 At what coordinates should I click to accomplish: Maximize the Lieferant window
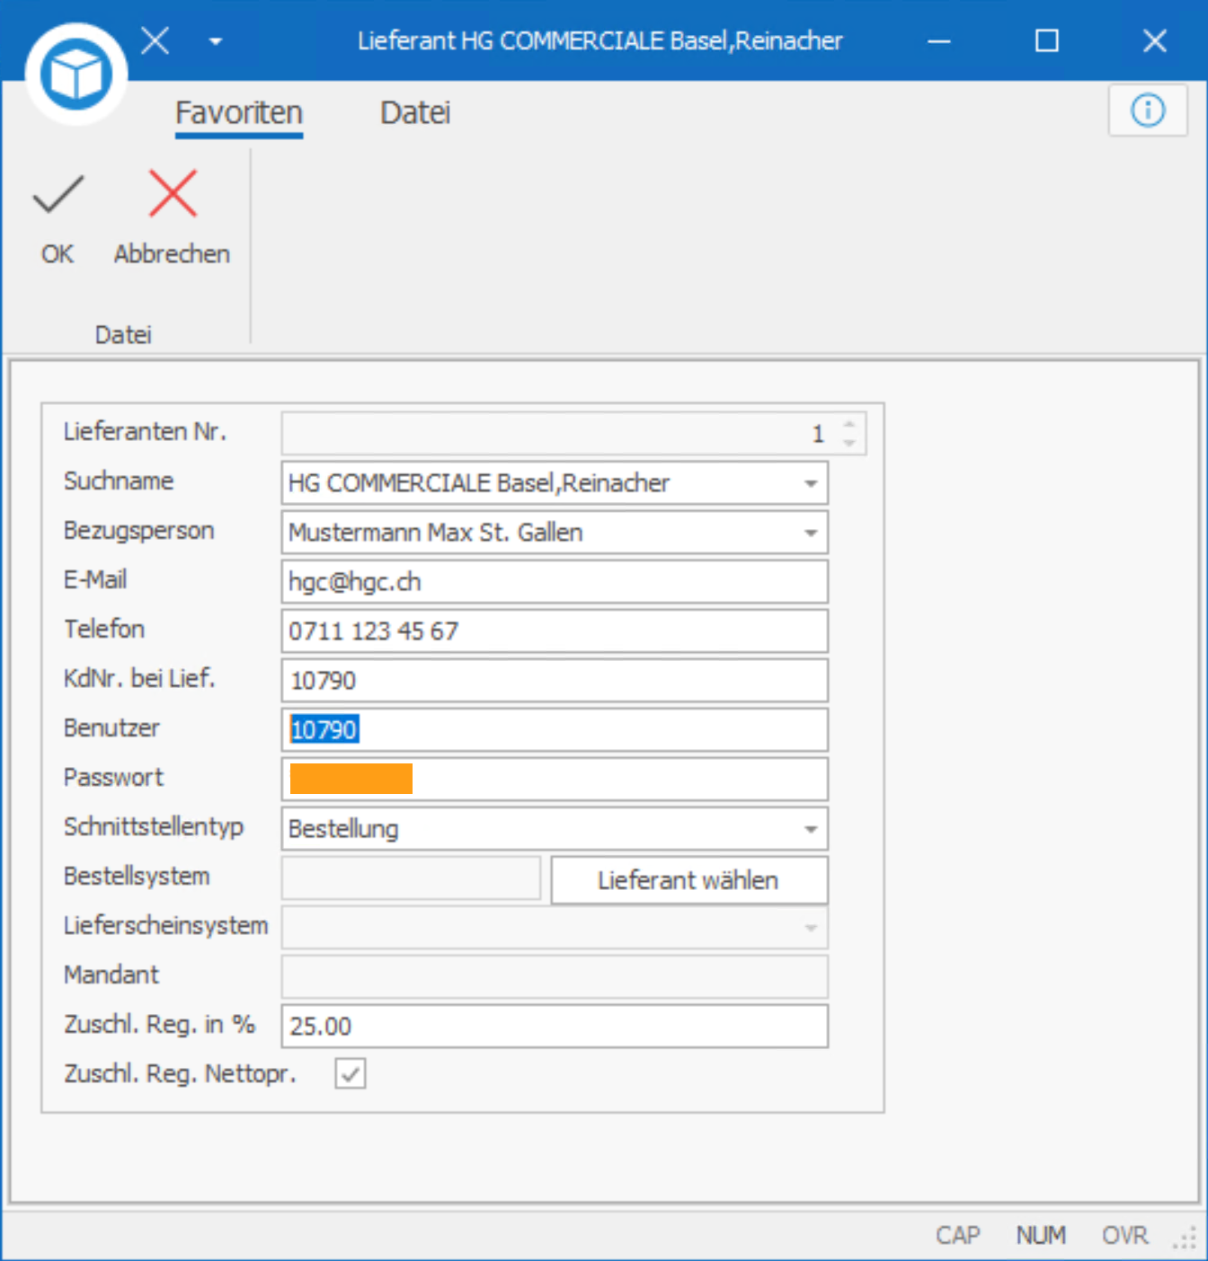click(1047, 41)
